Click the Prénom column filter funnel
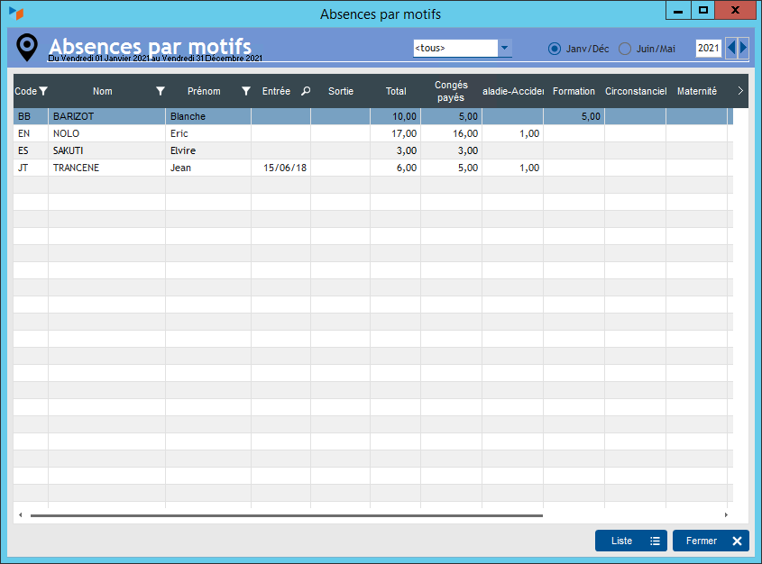The width and height of the screenshot is (762, 564). click(246, 91)
